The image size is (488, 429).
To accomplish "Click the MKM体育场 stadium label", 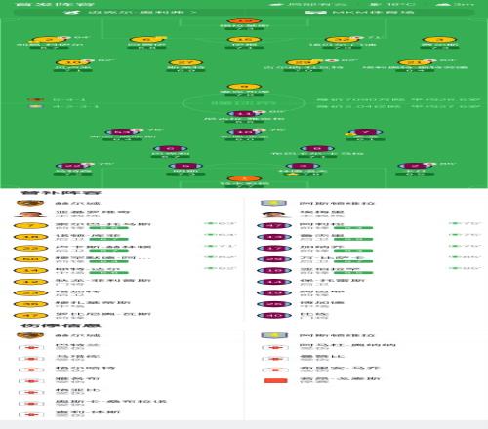I will coord(373,12).
